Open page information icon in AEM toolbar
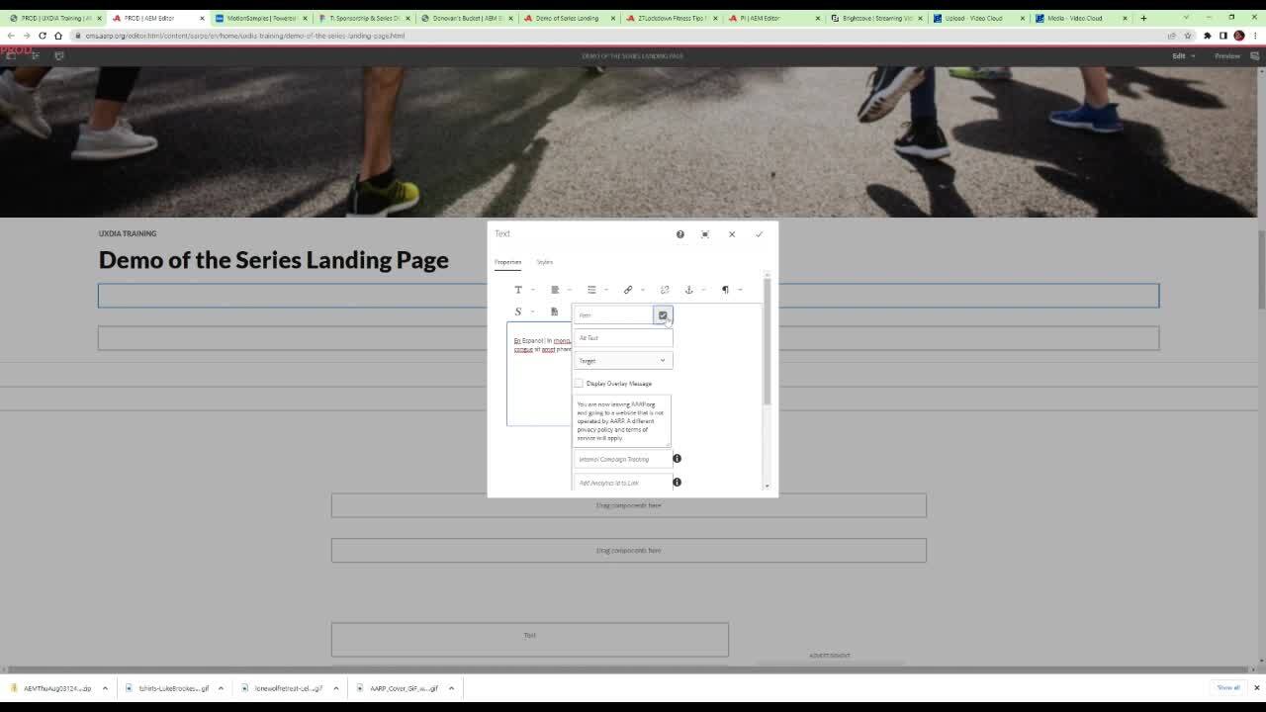The image size is (1266, 712). (35, 56)
